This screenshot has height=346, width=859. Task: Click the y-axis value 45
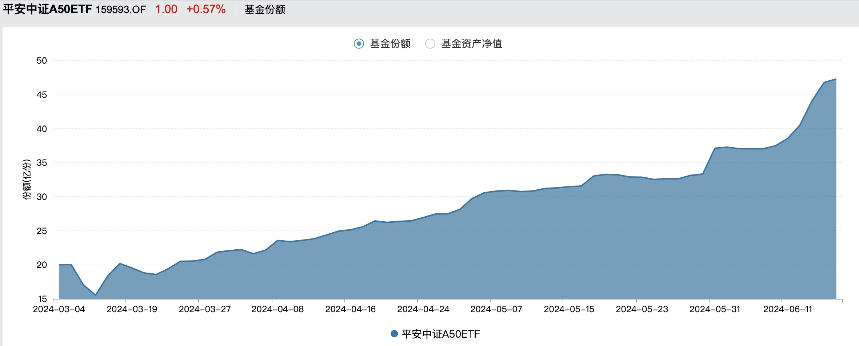pyautogui.click(x=42, y=95)
